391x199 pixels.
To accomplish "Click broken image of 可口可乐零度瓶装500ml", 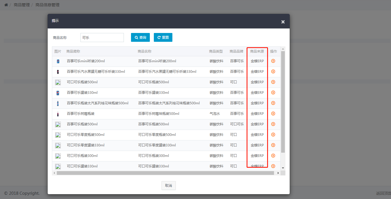I will pyautogui.click(x=58, y=135).
